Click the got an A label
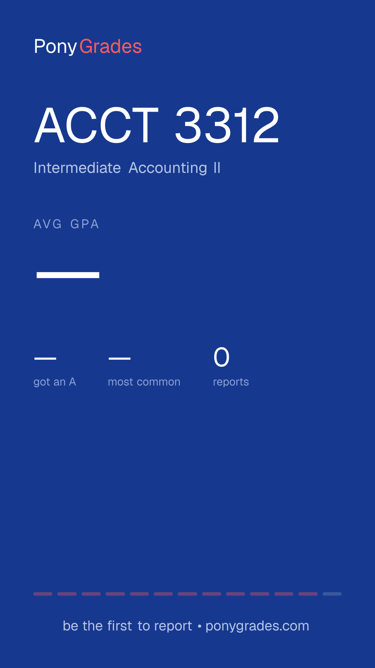 [55, 382]
